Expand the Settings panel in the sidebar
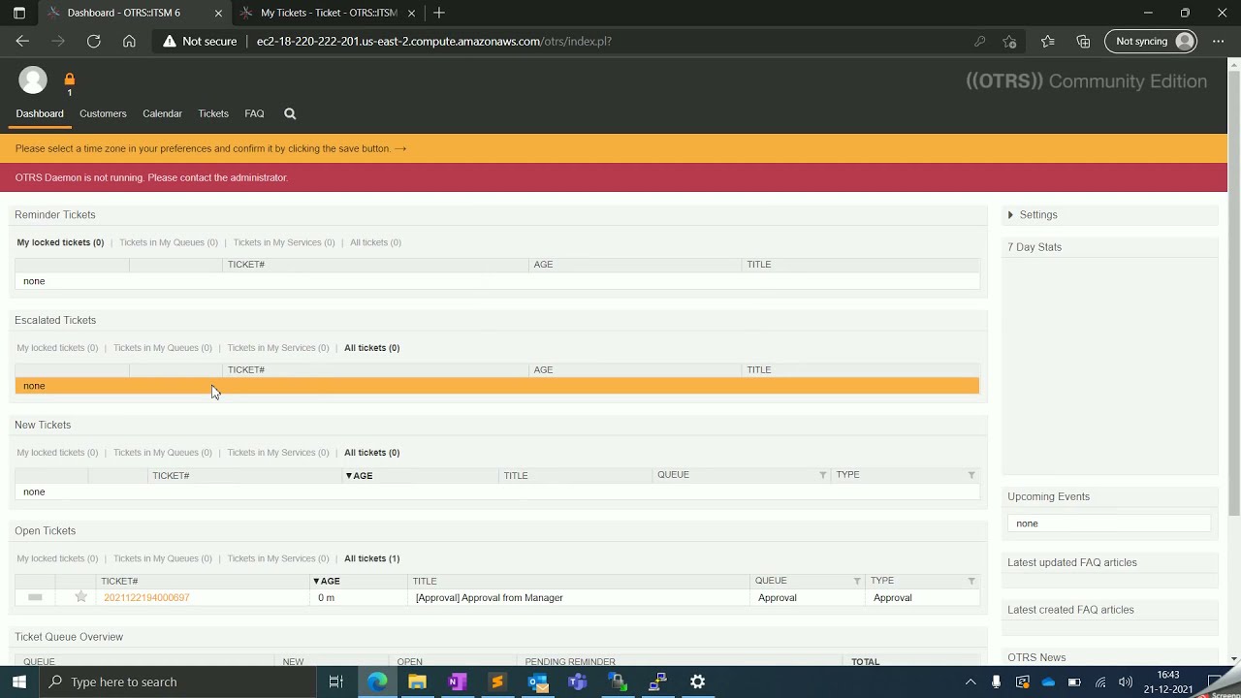1241x698 pixels. point(1033,215)
